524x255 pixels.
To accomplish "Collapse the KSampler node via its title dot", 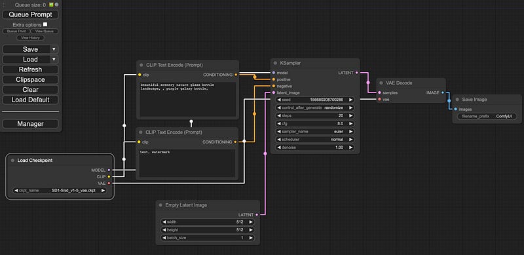I will (x=275, y=63).
